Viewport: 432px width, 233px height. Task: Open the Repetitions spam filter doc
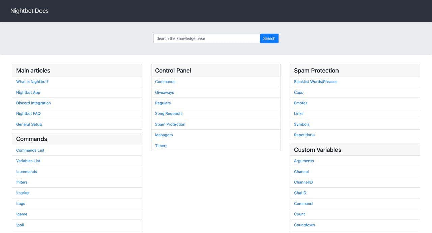click(x=304, y=135)
